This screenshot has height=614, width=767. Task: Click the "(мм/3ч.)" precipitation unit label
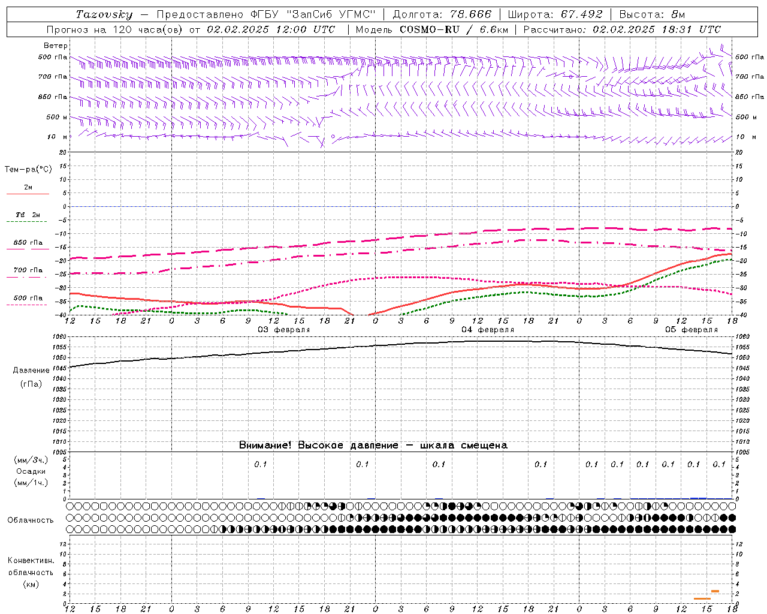(x=31, y=460)
